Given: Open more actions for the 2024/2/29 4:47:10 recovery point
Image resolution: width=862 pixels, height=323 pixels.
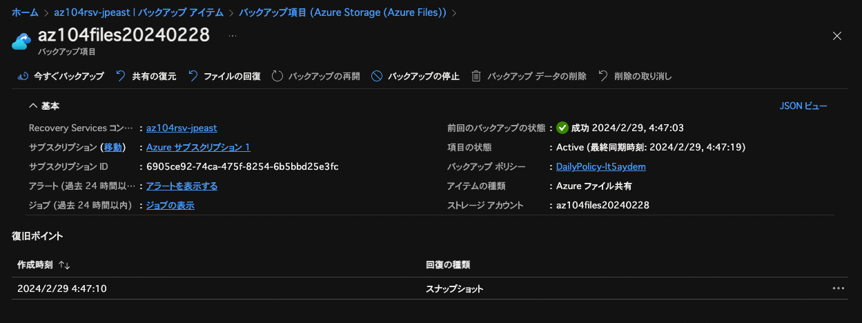Looking at the screenshot, I should (x=839, y=288).
